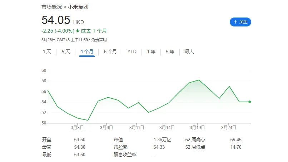This screenshot has width=288, height=162.
Task: Click the plus icon on 关注 button
Action: click(x=235, y=22)
